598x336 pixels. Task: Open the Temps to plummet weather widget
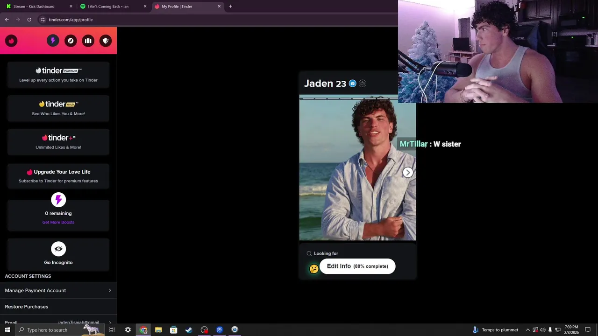[x=496, y=330]
